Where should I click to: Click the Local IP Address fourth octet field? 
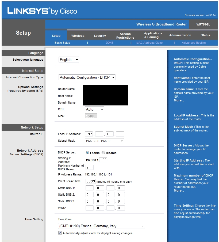(x=120, y=134)
